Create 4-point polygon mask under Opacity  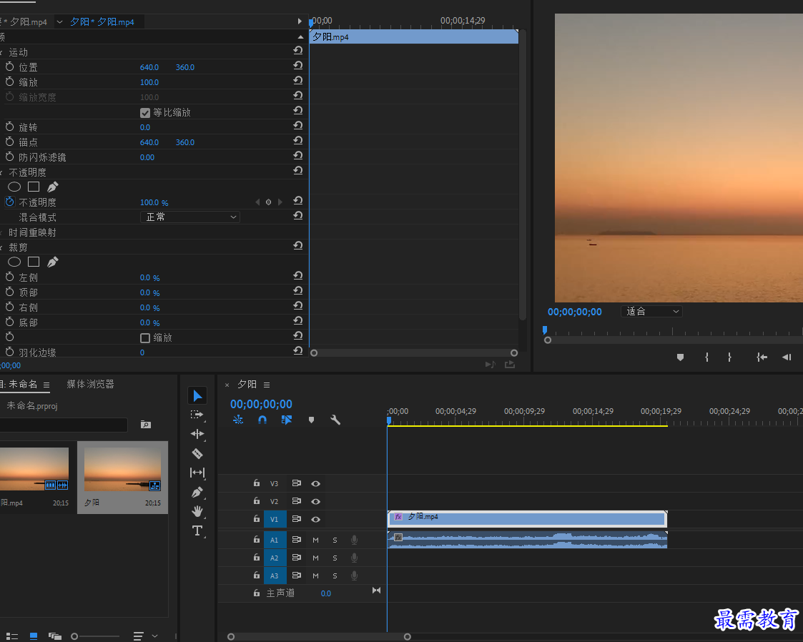click(x=34, y=187)
